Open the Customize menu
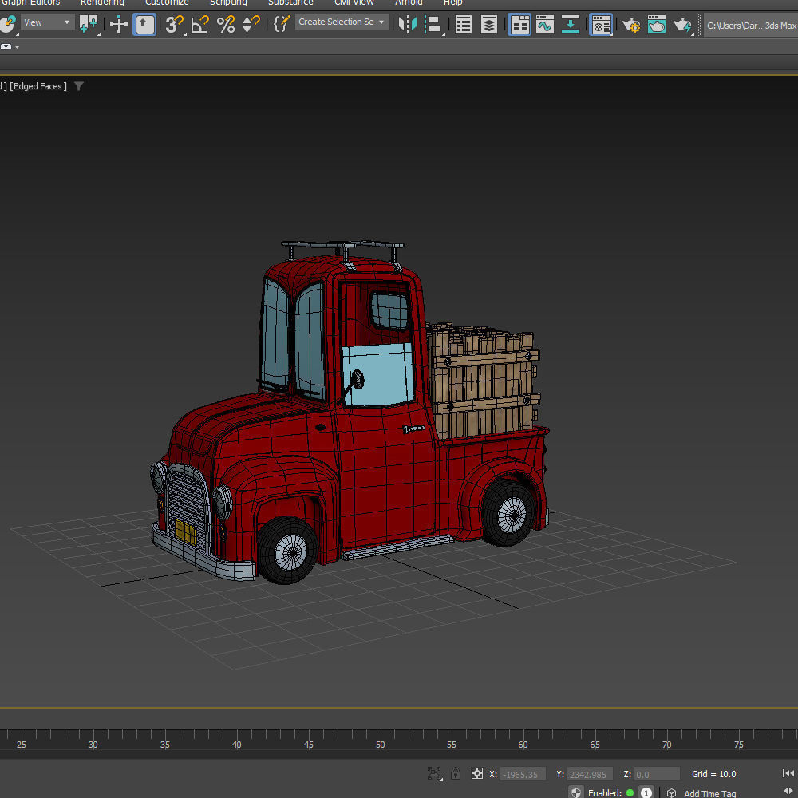 pyautogui.click(x=167, y=3)
